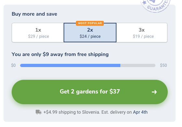
Task: Click Get 2 gardens for $37 button
Action: (90, 92)
